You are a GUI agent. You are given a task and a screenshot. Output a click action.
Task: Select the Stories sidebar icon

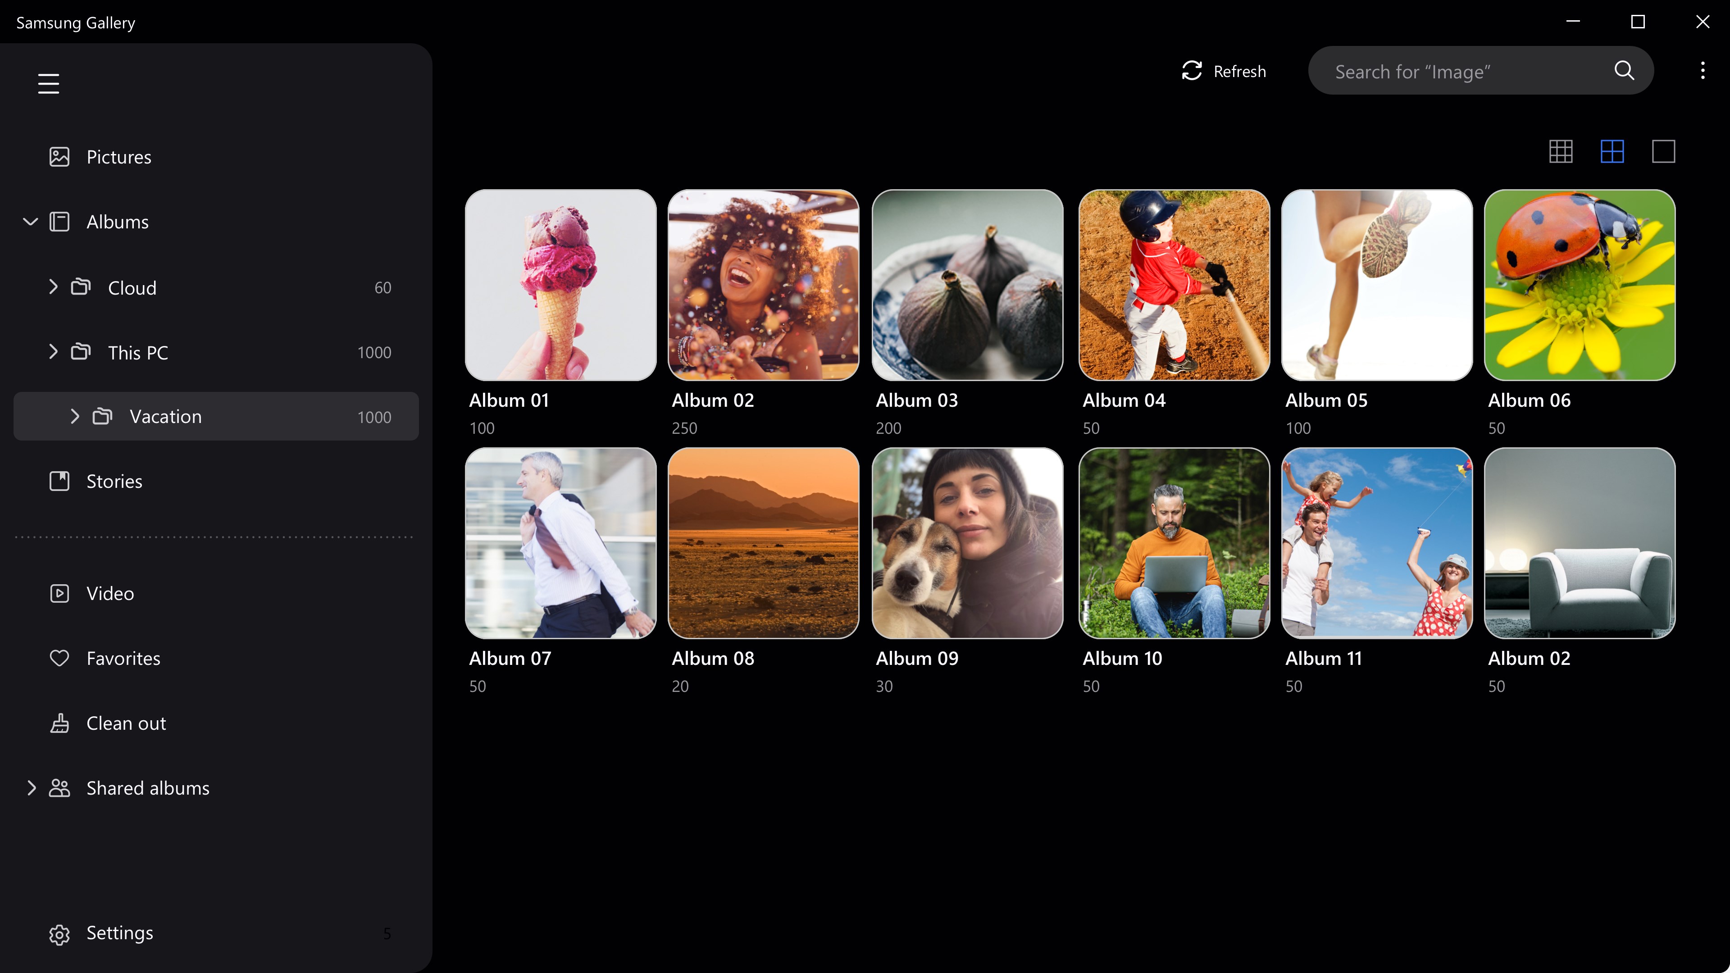[x=60, y=481]
